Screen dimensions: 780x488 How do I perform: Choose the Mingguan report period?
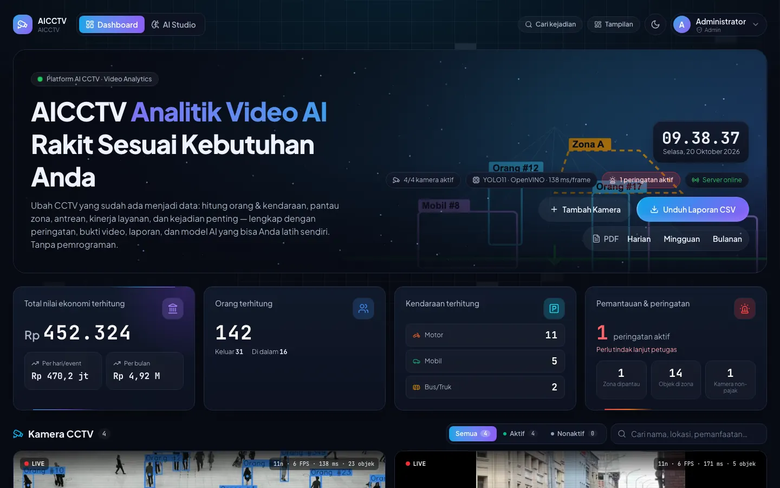point(682,239)
